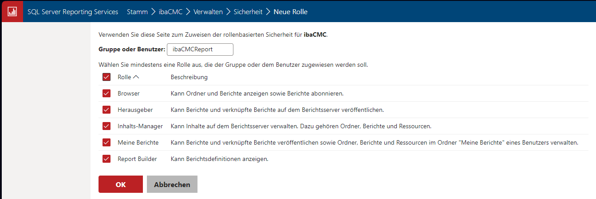Click the Rolle sort arrow chevron
Screen dimensions: 596x199
coord(136,77)
